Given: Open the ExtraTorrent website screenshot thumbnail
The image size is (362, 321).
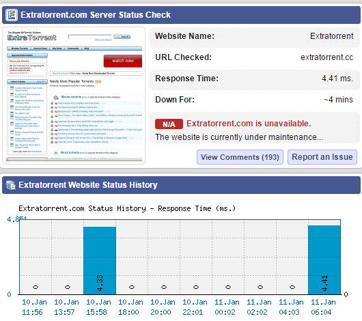Looking at the screenshot, I should pyautogui.click(x=74, y=96).
